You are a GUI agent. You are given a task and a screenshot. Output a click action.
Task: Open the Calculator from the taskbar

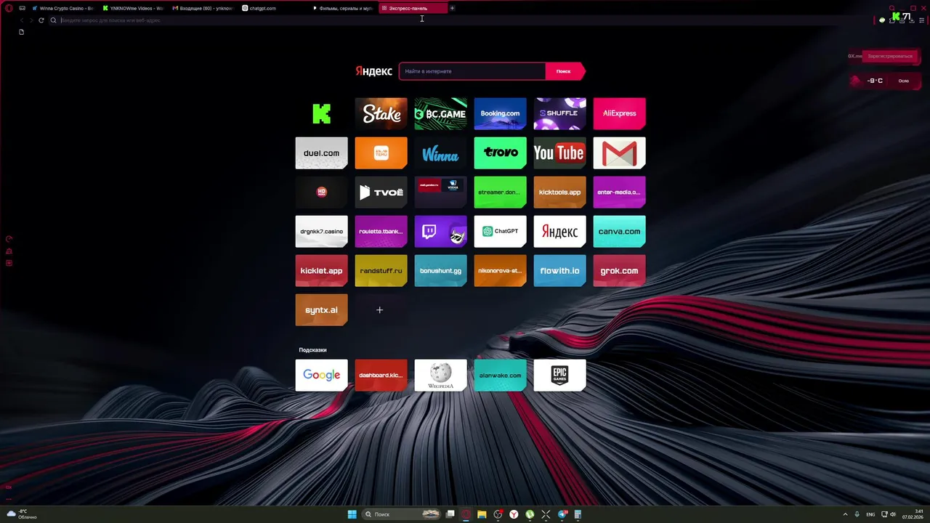[x=578, y=514]
